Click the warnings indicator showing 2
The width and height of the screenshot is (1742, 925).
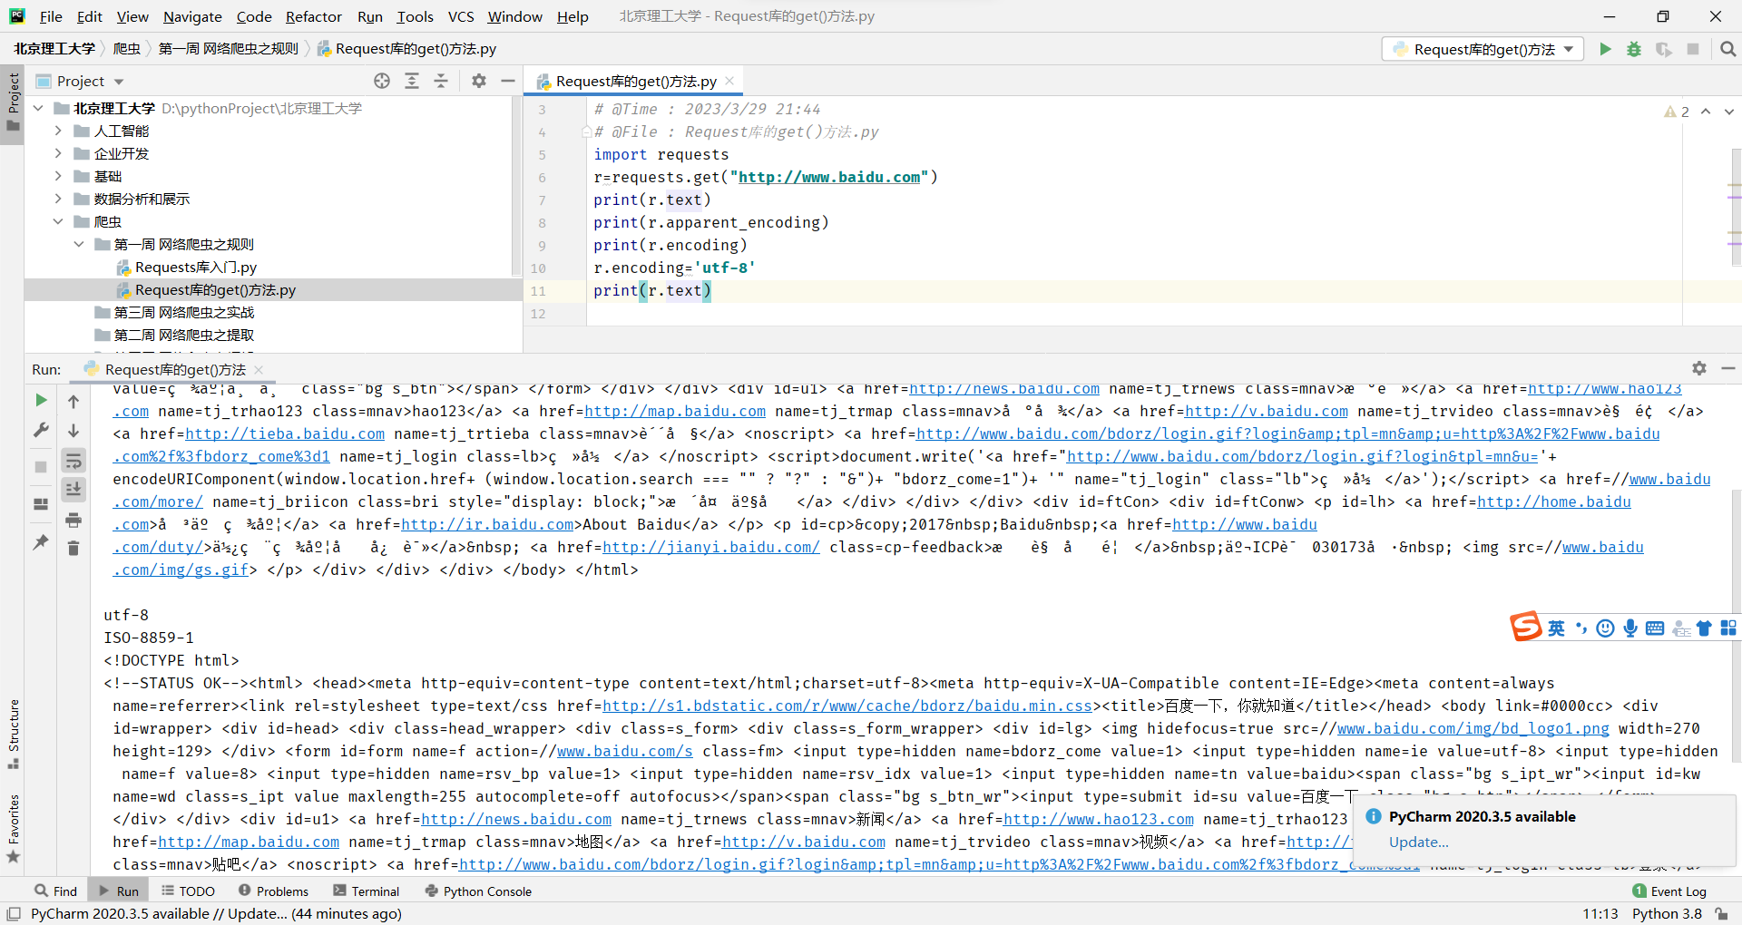click(x=1677, y=112)
